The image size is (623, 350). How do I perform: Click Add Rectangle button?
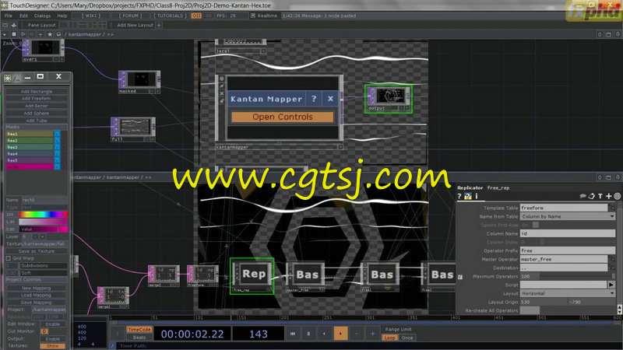(x=37, y=91)
